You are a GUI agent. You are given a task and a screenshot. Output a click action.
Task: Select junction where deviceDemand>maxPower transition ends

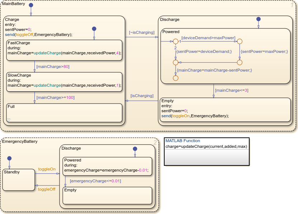(x=240, y=42)
